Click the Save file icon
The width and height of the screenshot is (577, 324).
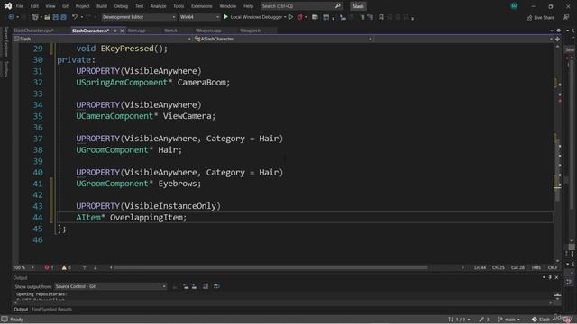point(55,17)
